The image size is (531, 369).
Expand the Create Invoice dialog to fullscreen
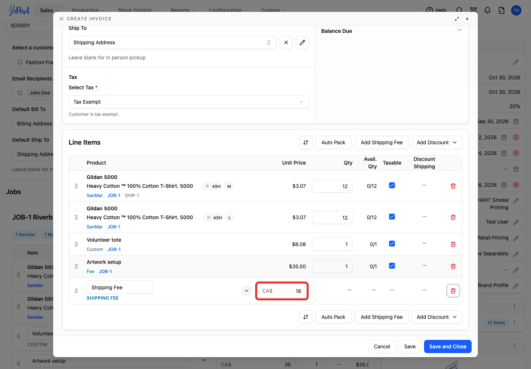click(457, 19)
